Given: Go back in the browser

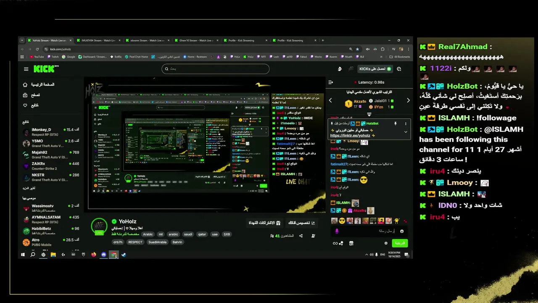Looking at the screenshot, I should (23, 49).
